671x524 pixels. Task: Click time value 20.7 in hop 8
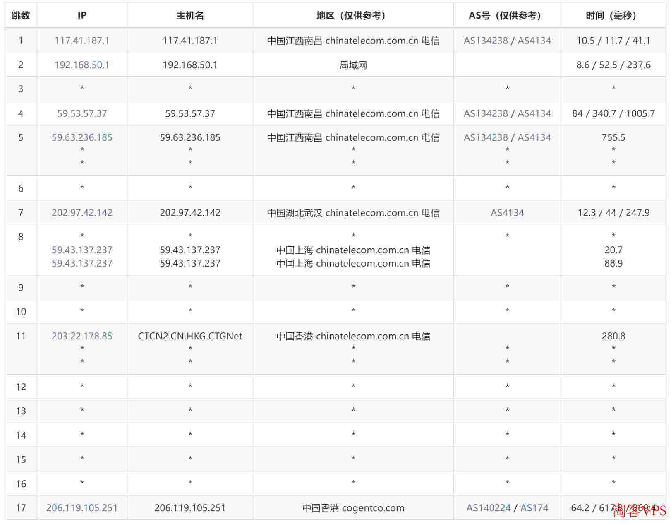coord(613,250)
